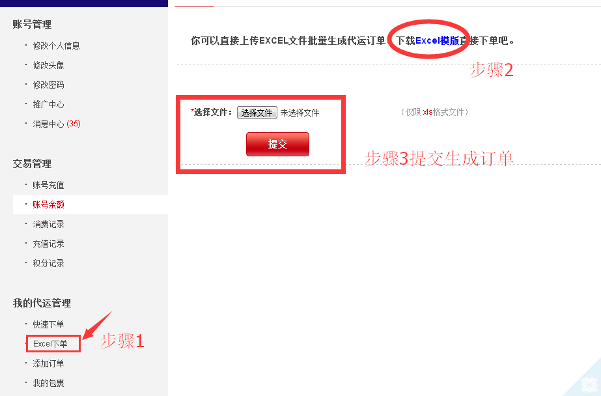601x396 pixels.
Task: Go to 添加订单 page
Action: pos(48,363)
